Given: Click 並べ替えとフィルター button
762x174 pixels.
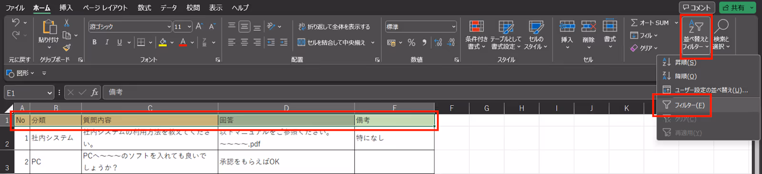Looking at the screenshot, I should click(x=696, y=36).
